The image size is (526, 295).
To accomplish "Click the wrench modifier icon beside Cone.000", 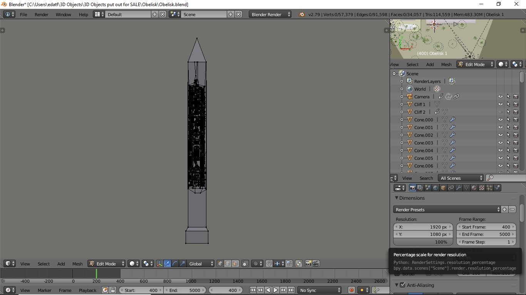I will click(x=452, y=119).
